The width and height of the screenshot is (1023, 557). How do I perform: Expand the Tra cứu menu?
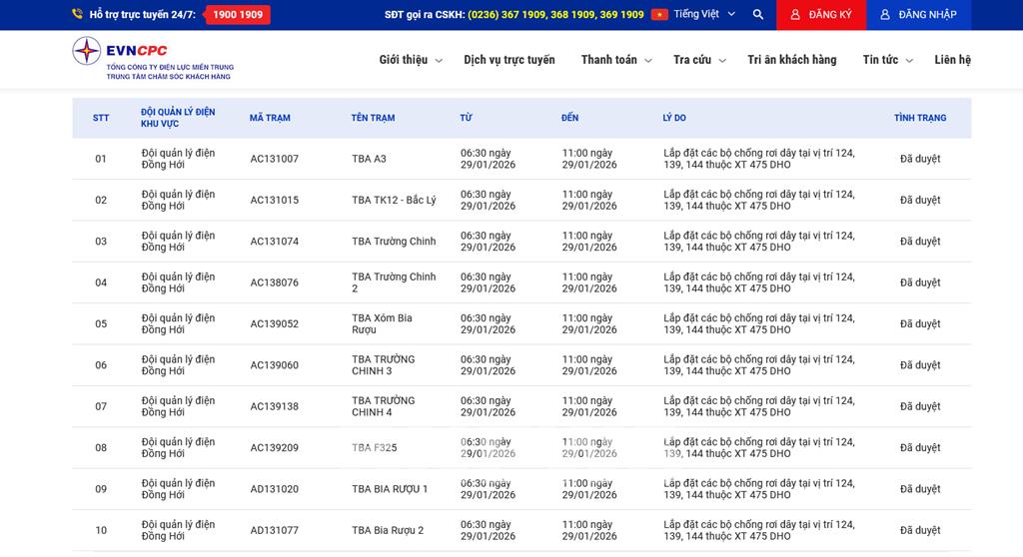point(698,60)
